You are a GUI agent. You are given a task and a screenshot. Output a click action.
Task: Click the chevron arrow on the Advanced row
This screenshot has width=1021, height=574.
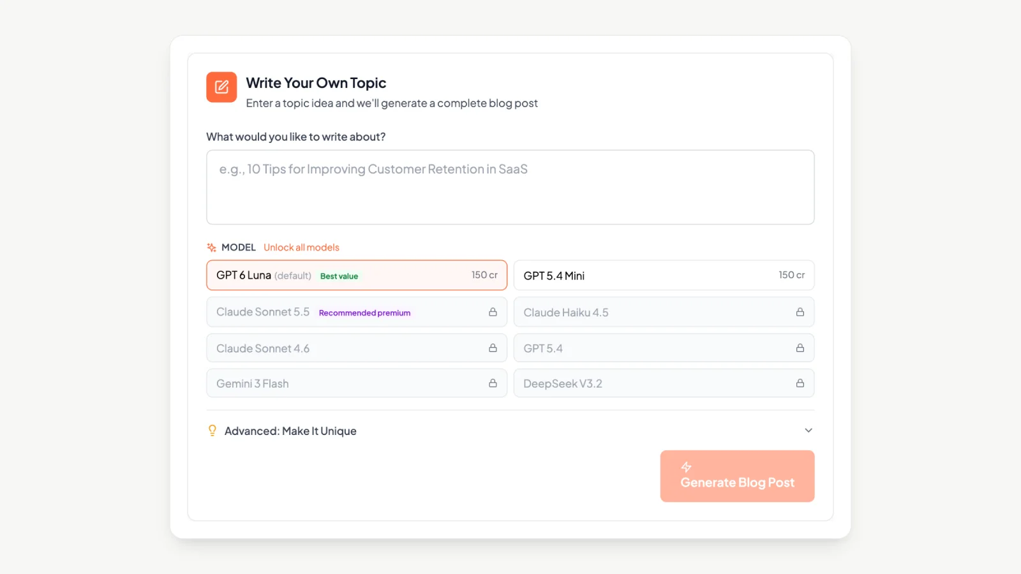click(x=809, y=430)
